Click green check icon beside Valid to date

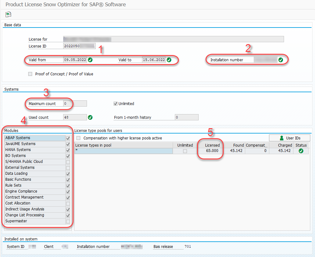169,60
